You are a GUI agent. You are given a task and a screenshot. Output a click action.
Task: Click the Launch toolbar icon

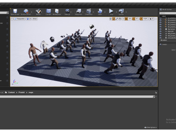[x=121, y=12]
